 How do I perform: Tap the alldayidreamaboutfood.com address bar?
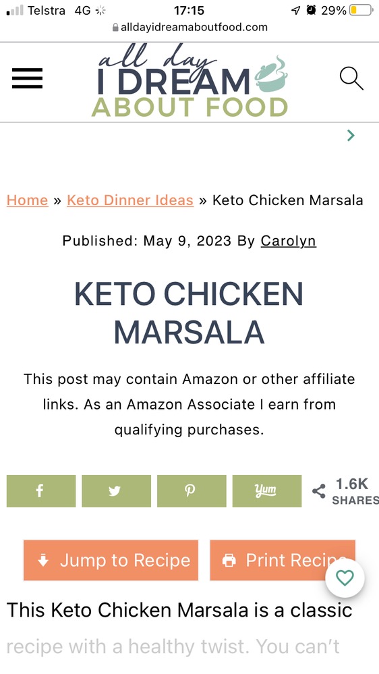point(189,28)
